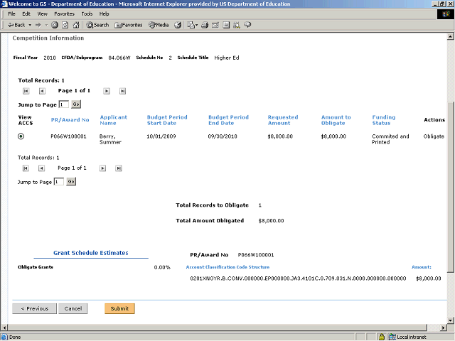This screenshot has width=455, height=341.
Task: Click the Submit button
Action: [x=119, y=308]
